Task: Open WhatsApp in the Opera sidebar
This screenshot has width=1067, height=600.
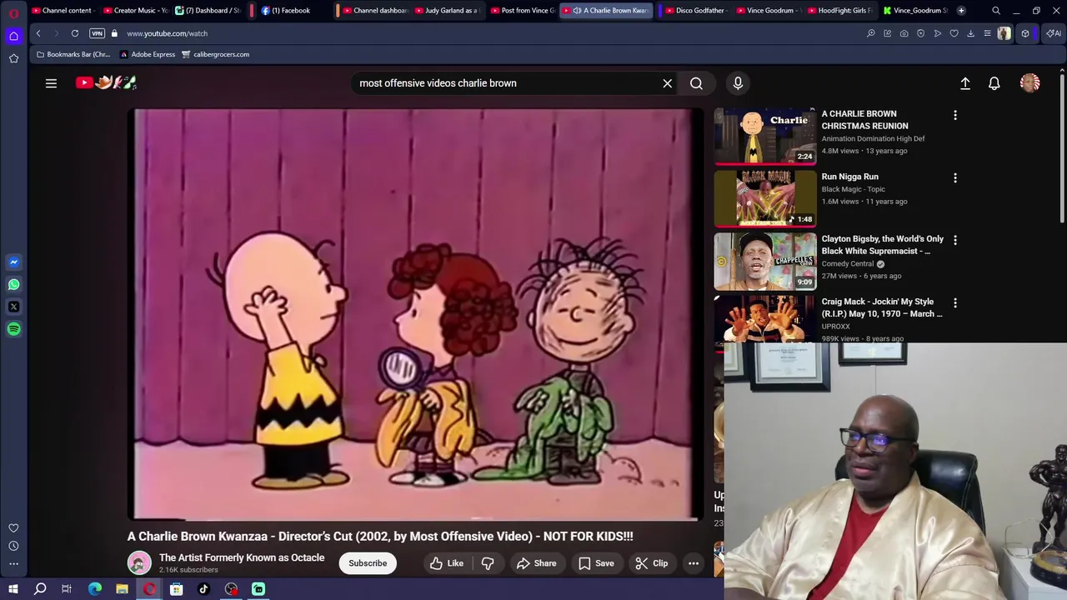Action: point(13,285)
